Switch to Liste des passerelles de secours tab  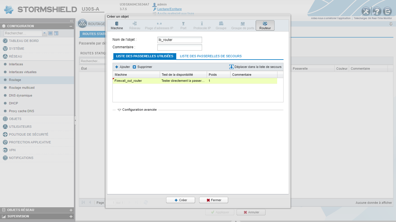point(211,56)
